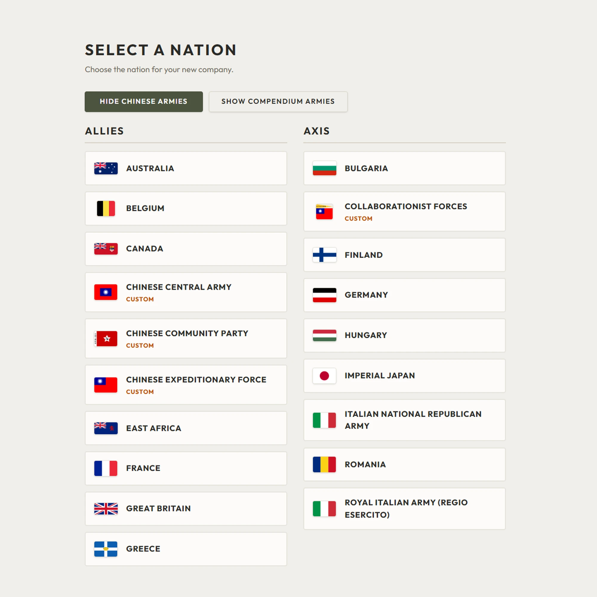Pick the Chinese Community Party name

(187, 333)
